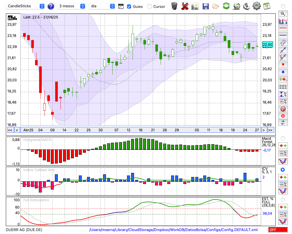Click the red/green arrows button beside the ICV panel
This screenshot has height=234, width=292.
pos(283,177)
